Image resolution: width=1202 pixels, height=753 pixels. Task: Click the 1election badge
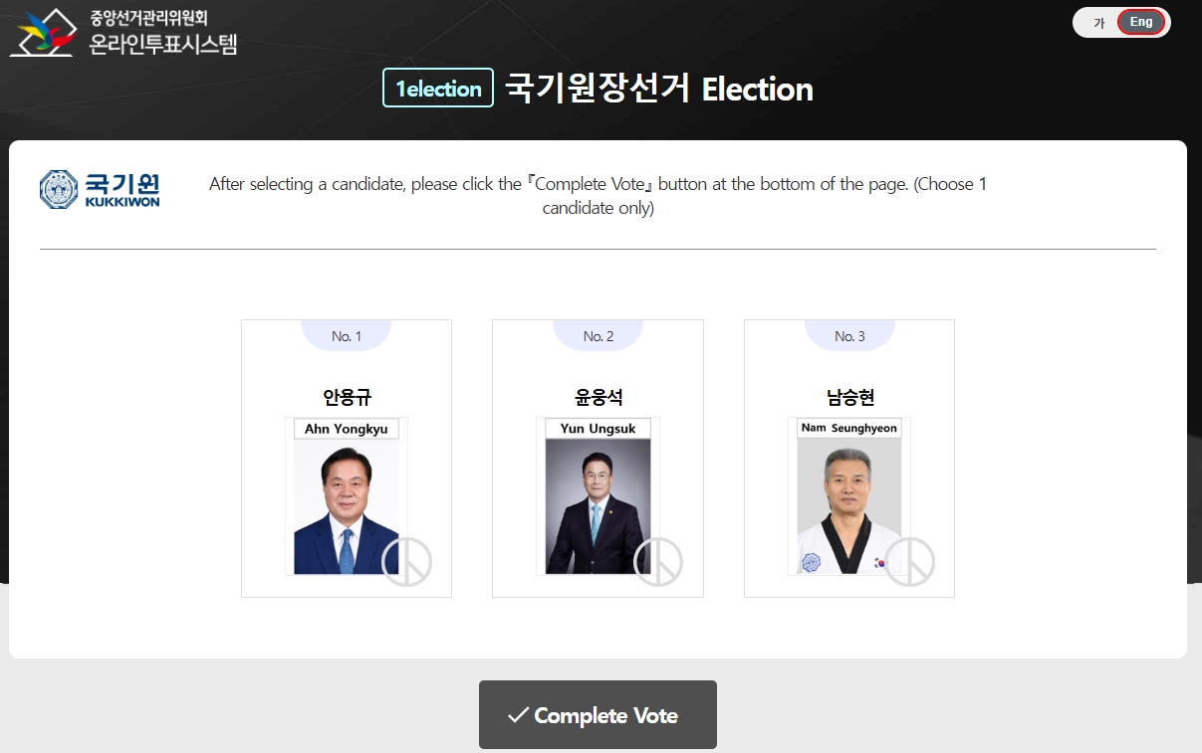pyautogui.click(x=438, y=89)
